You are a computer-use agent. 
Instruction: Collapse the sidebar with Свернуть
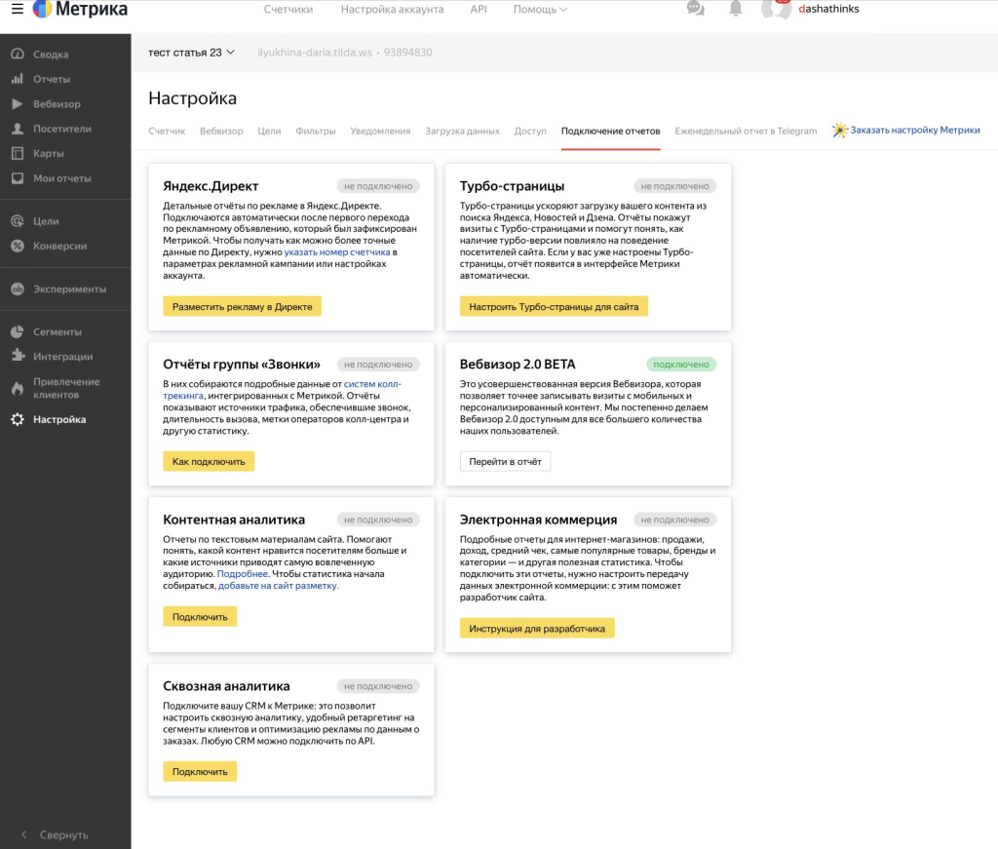click(x=55, y=834)
